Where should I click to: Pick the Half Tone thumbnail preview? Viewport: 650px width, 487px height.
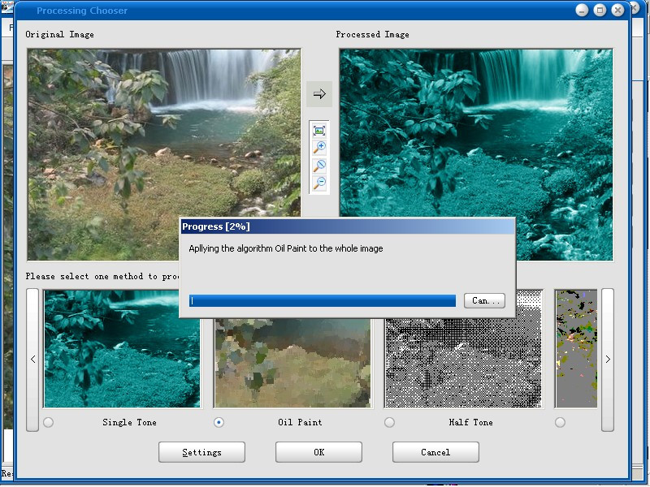point(463,363)
